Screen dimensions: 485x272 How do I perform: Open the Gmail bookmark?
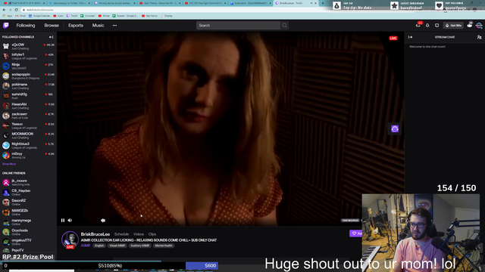[x=20, y=16]
